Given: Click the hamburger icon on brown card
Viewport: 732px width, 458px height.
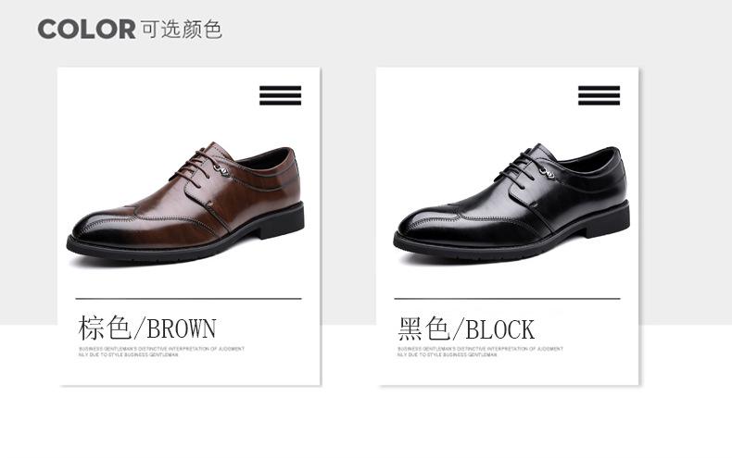Looking at the screenshot, I should (280, 95).
